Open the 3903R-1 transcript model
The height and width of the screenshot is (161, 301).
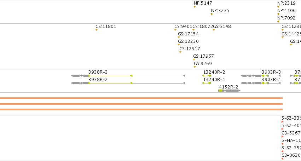pyautogui.click(x=261, y=83)
